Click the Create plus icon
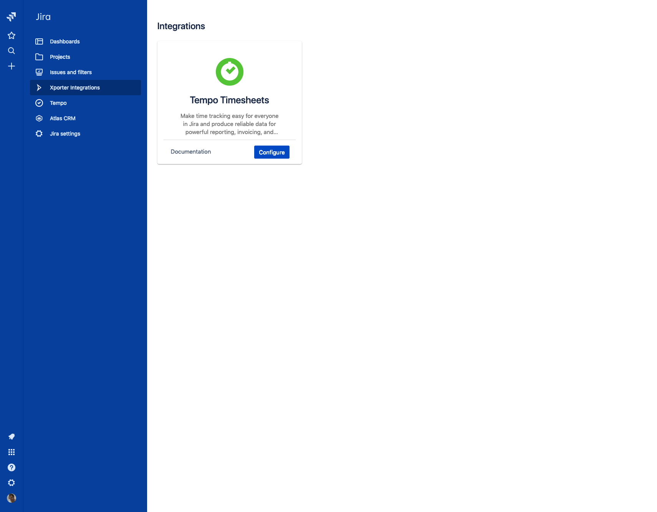Image resolution: width=657 pixels, height=512 pixels. 12,66
